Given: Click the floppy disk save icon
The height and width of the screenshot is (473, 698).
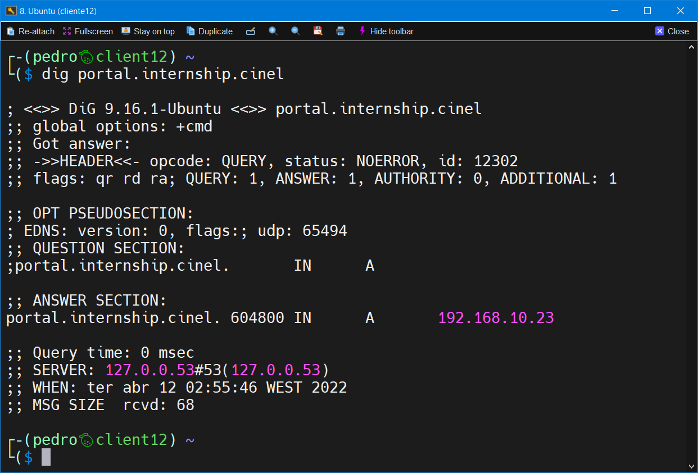Looking at the screenshot, I should [318, 31].
